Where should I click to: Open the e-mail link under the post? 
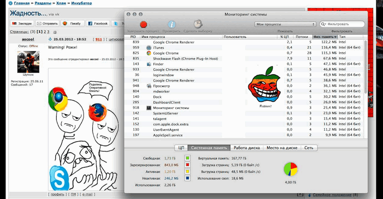(x=87, y=194)
